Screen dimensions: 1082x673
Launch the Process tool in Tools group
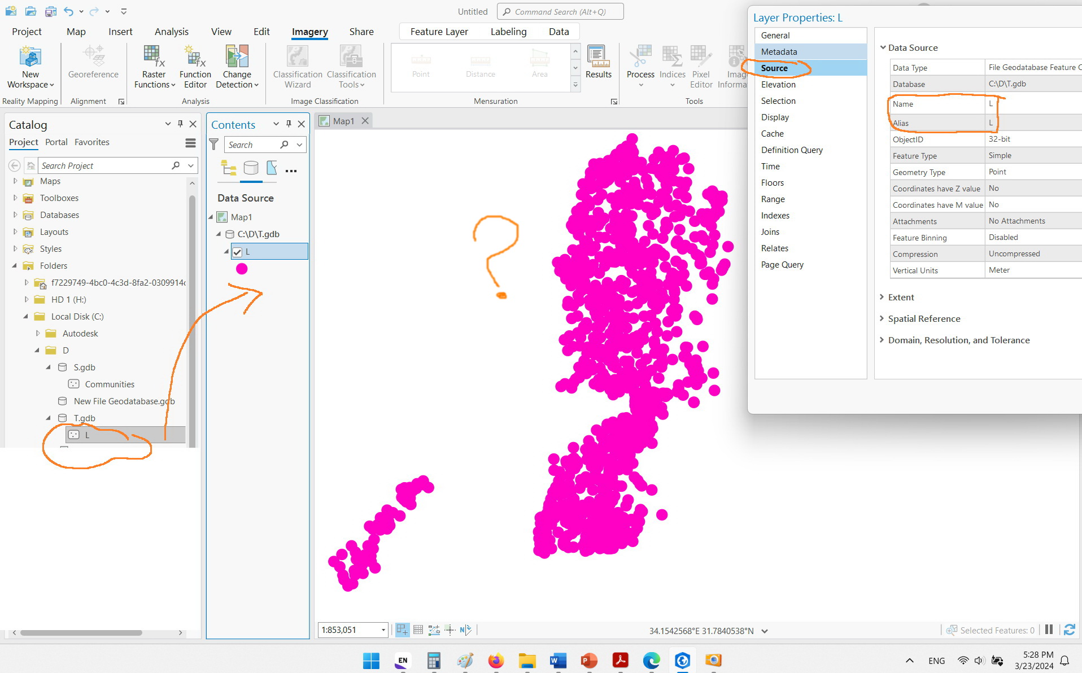tap(640, 66)
